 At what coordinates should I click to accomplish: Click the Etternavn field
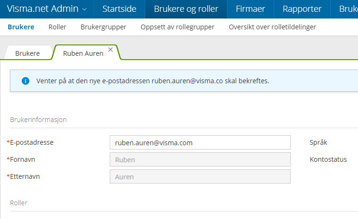[x=200, y=176]
